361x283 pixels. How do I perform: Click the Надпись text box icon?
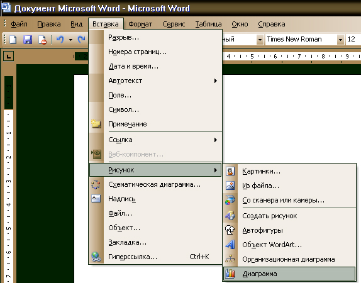[x=96, y=199]
